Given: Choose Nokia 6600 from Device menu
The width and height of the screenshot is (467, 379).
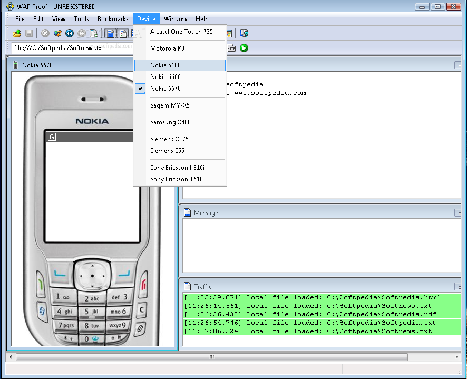Looking at the screenshot, I should point(180,77).
